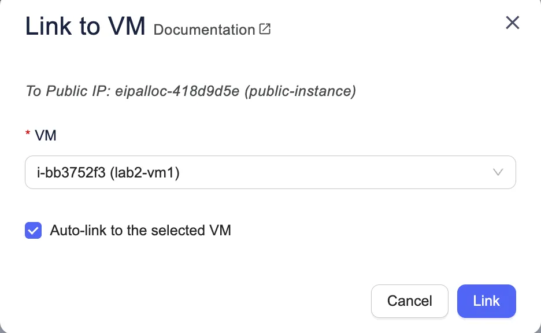The height and width of the screenshot is (333, 541).
Task: Toggle via the 'Auto-link to the selected VM' label
Action: [x=140, y=231]
